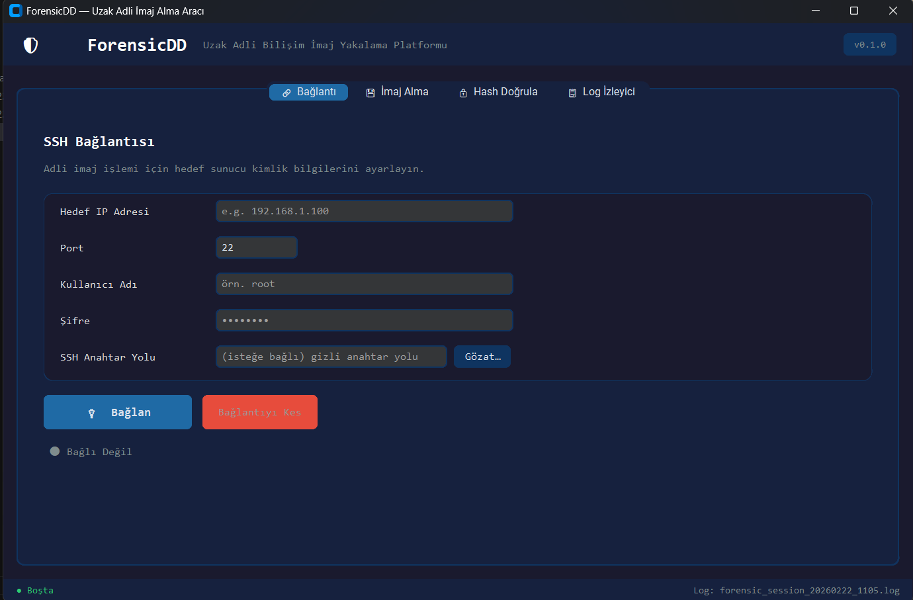This screenshot has width=913, height=600.
Task: Click the v0.1.0 version badge
Action: pyautogui.click(x=869, y=45)
